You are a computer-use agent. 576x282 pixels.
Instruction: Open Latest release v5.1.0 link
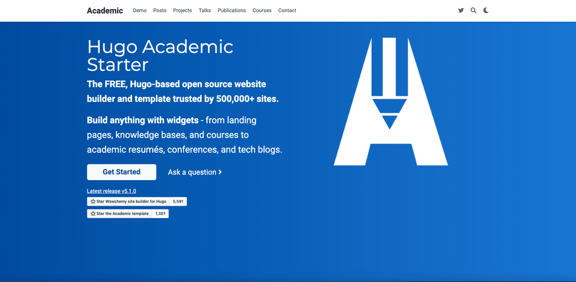[x=111, y=191]
